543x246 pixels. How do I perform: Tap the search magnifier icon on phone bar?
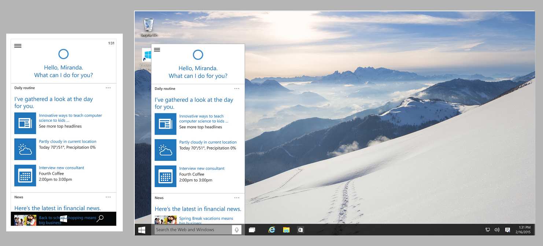click(x=100, y=219)
